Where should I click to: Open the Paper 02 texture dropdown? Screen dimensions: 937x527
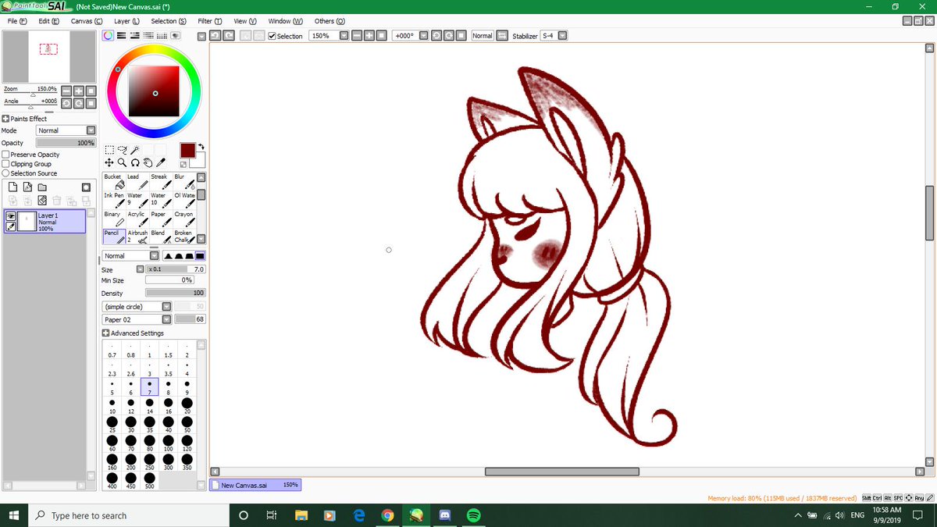(x=137, y=319)
